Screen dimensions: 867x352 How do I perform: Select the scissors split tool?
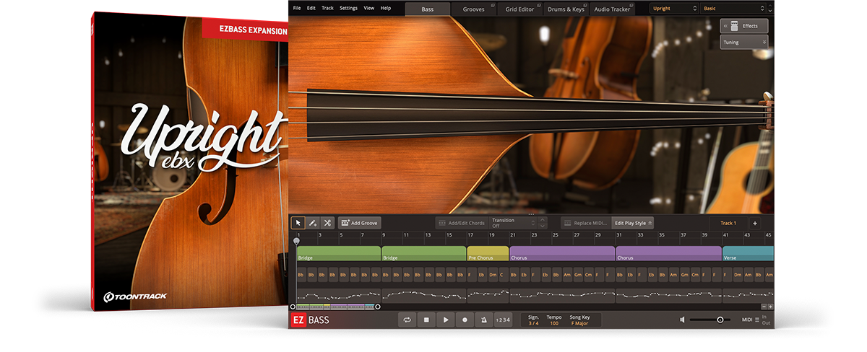click(x=327, y=224)
